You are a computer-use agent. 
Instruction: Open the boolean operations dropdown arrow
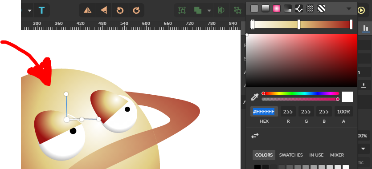209,10
